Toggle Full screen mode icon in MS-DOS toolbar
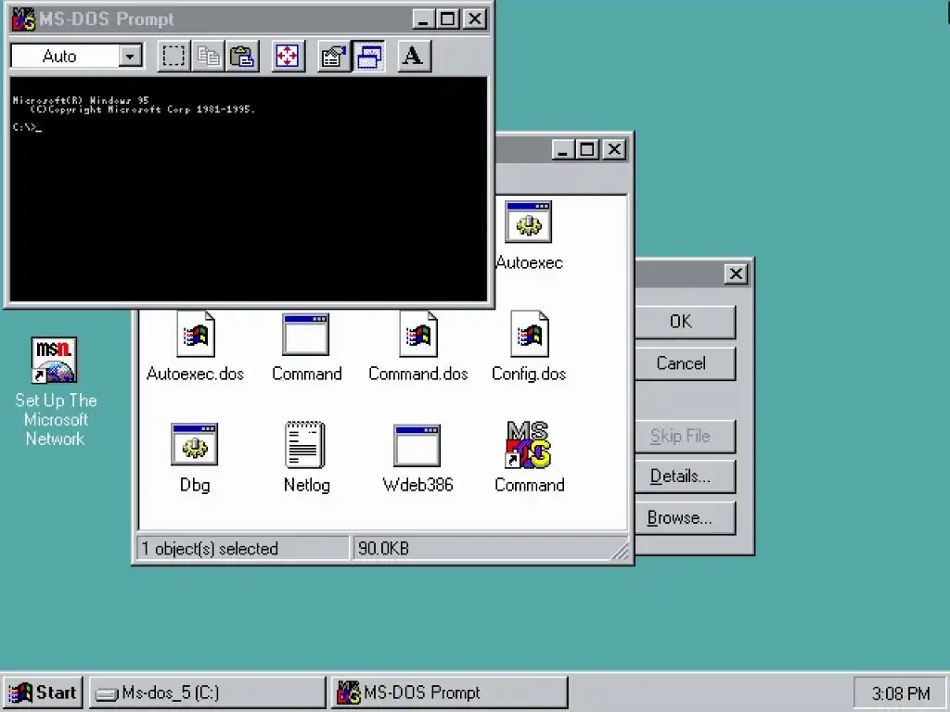This screenshot has height=712, width=950. (288, 57)
